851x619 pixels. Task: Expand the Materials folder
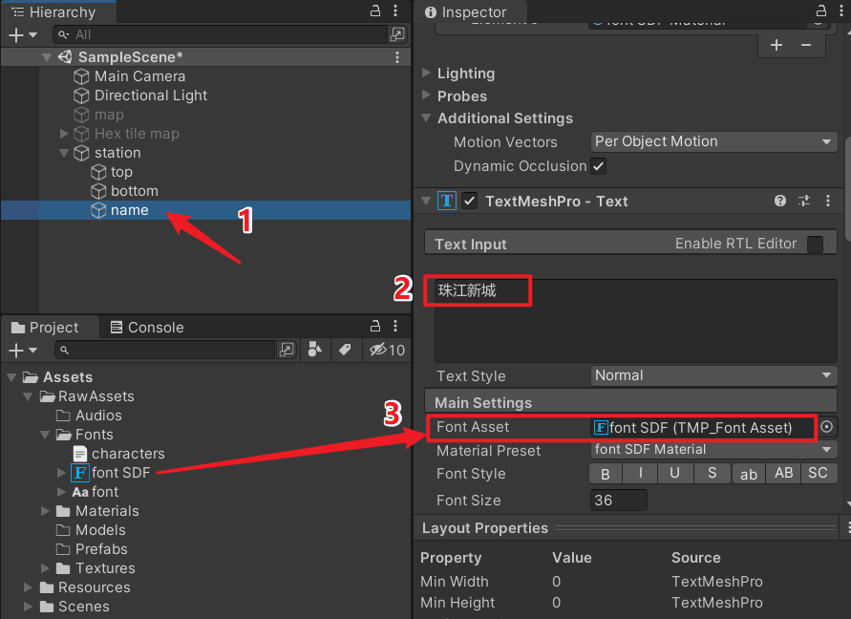45,511
